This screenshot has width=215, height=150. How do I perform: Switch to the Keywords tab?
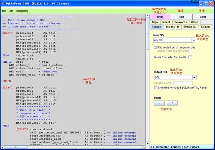point(181,22)
